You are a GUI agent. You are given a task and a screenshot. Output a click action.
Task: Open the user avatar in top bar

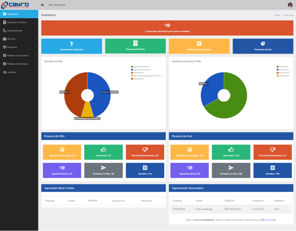290,5
